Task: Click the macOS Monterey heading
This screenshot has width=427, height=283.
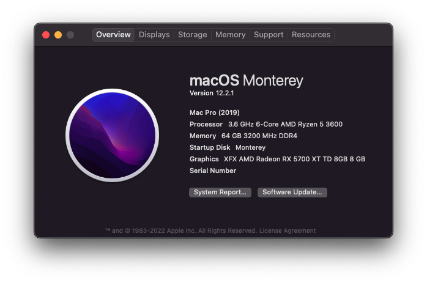Action: (246, 81)
